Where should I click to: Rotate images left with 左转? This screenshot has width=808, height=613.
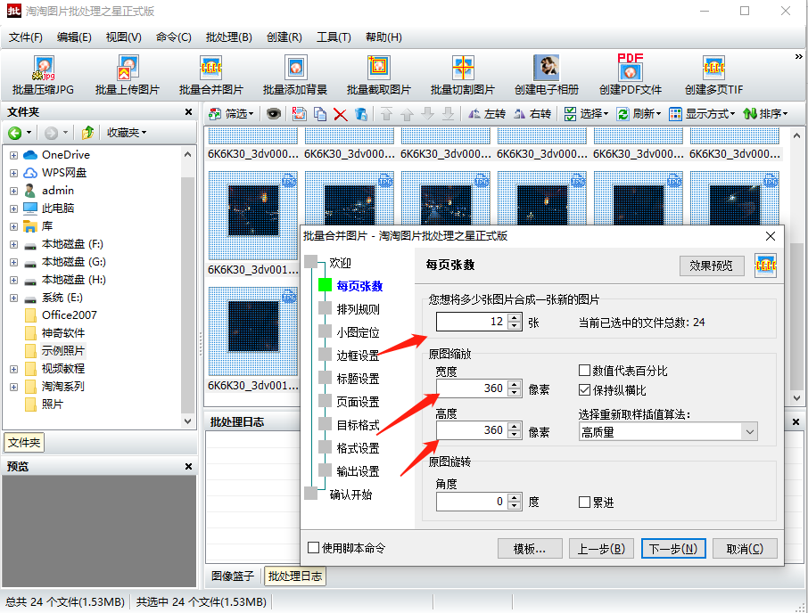coord(487,114)
